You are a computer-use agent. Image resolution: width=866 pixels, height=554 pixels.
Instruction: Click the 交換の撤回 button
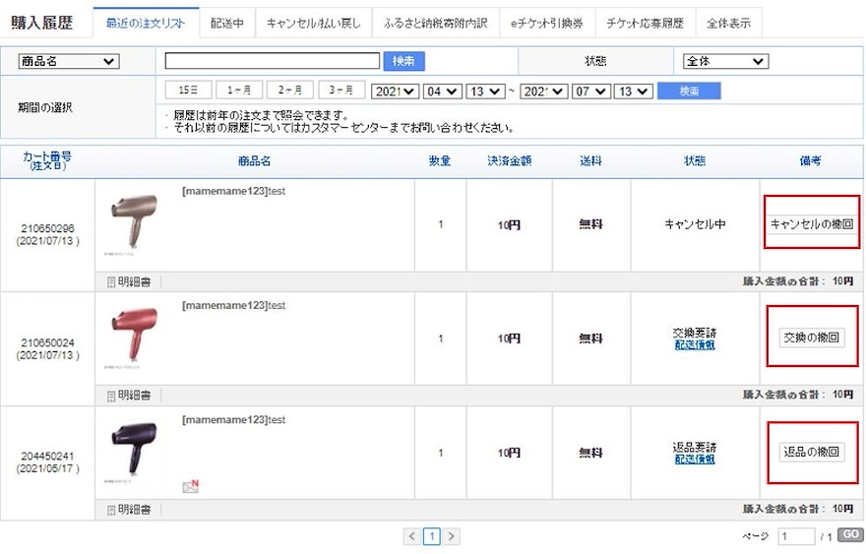click(x=812, y=338)
